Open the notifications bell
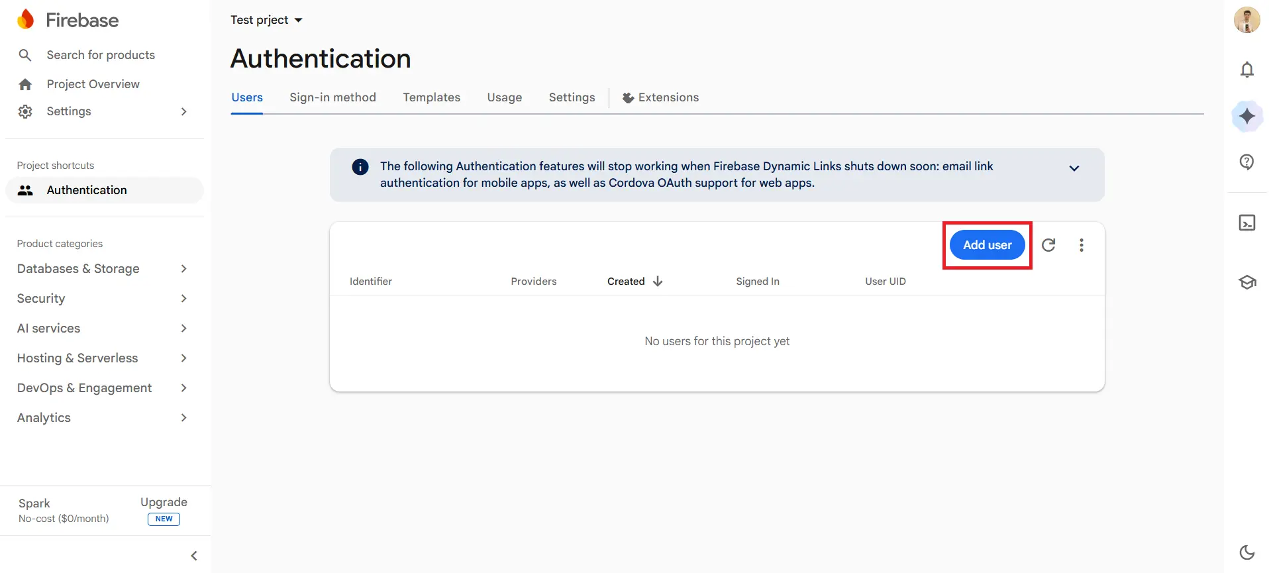This screenshot has width=1269, height=573. tap(1247, 70)
